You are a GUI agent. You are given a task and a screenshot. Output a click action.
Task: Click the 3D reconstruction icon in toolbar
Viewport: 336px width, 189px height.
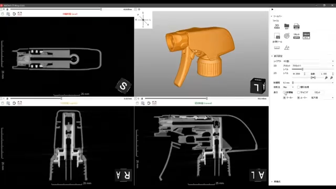(x=277, y=26)
